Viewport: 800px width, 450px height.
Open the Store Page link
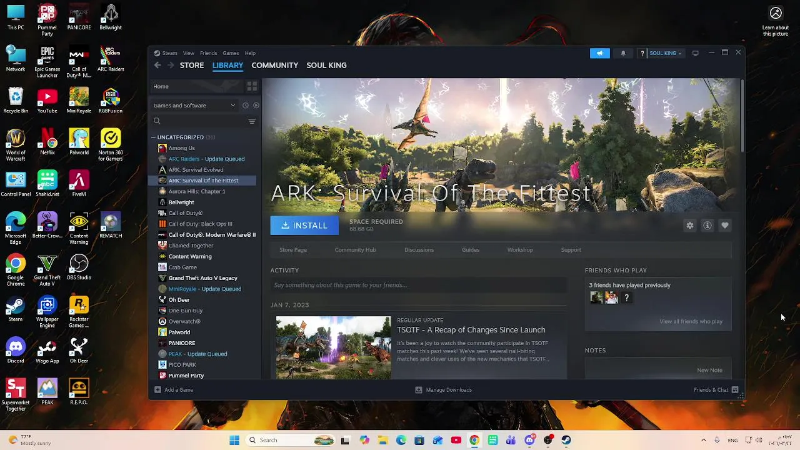(293, 250)
